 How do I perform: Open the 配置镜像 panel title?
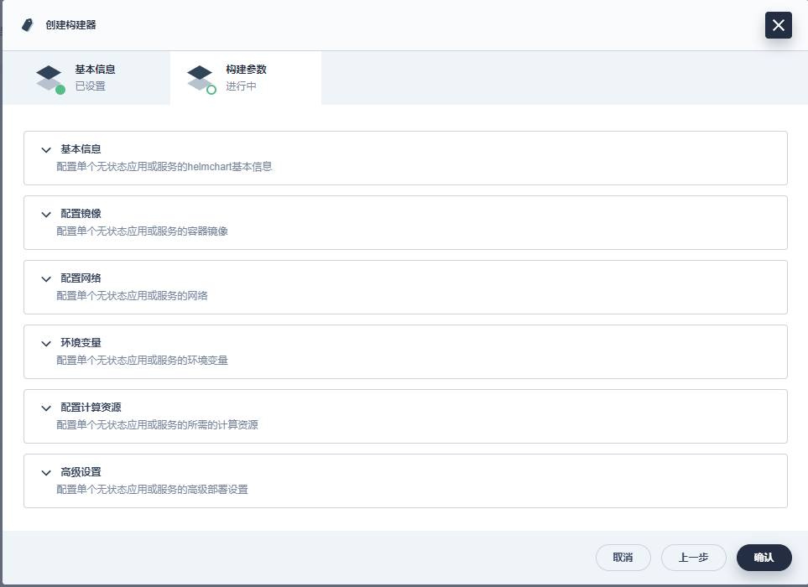click(x=81, y=214)
